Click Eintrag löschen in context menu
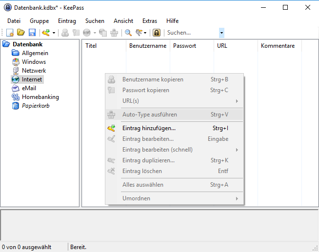Screen dimensions: 319x252 [174, 171]
